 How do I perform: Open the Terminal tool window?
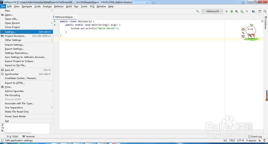click(x=29, y=137)
